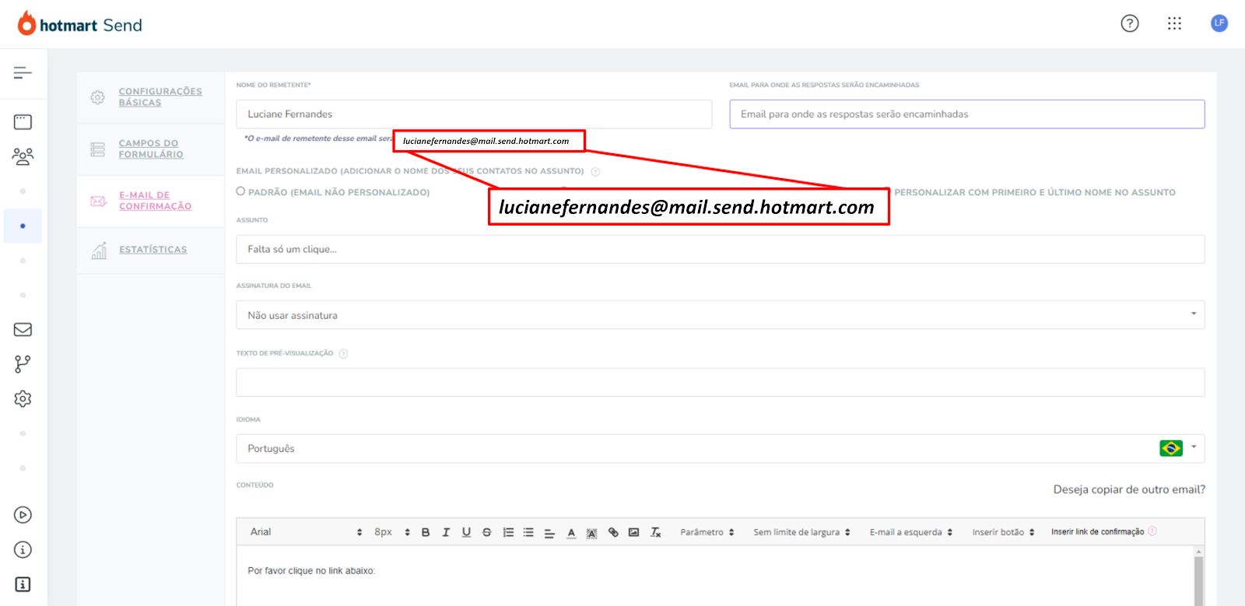This screenshot has height=606, width=1245.
Task: Open text alignment option in editor toolbar
Action: (549, 533)
